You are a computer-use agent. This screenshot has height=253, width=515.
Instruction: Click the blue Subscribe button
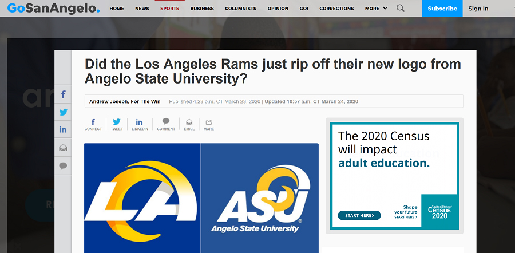pyautogui.click(x=442, y=8)
